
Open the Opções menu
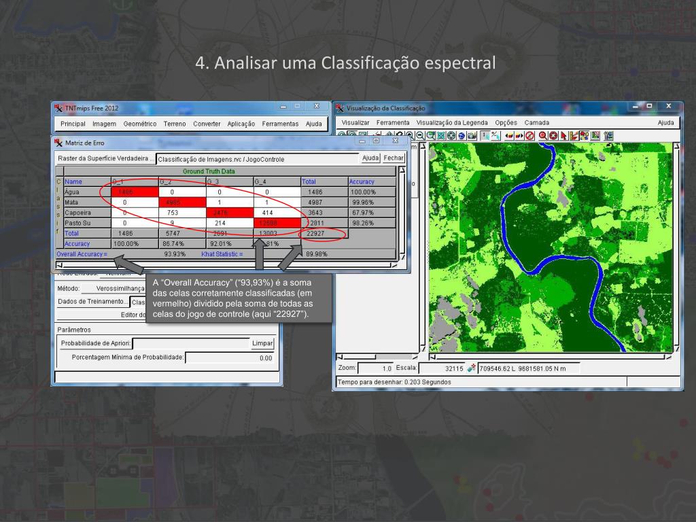click(506, 122)
